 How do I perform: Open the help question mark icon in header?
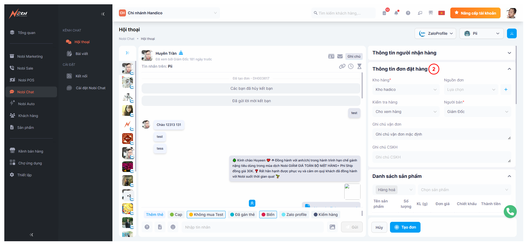pos(408,13)
